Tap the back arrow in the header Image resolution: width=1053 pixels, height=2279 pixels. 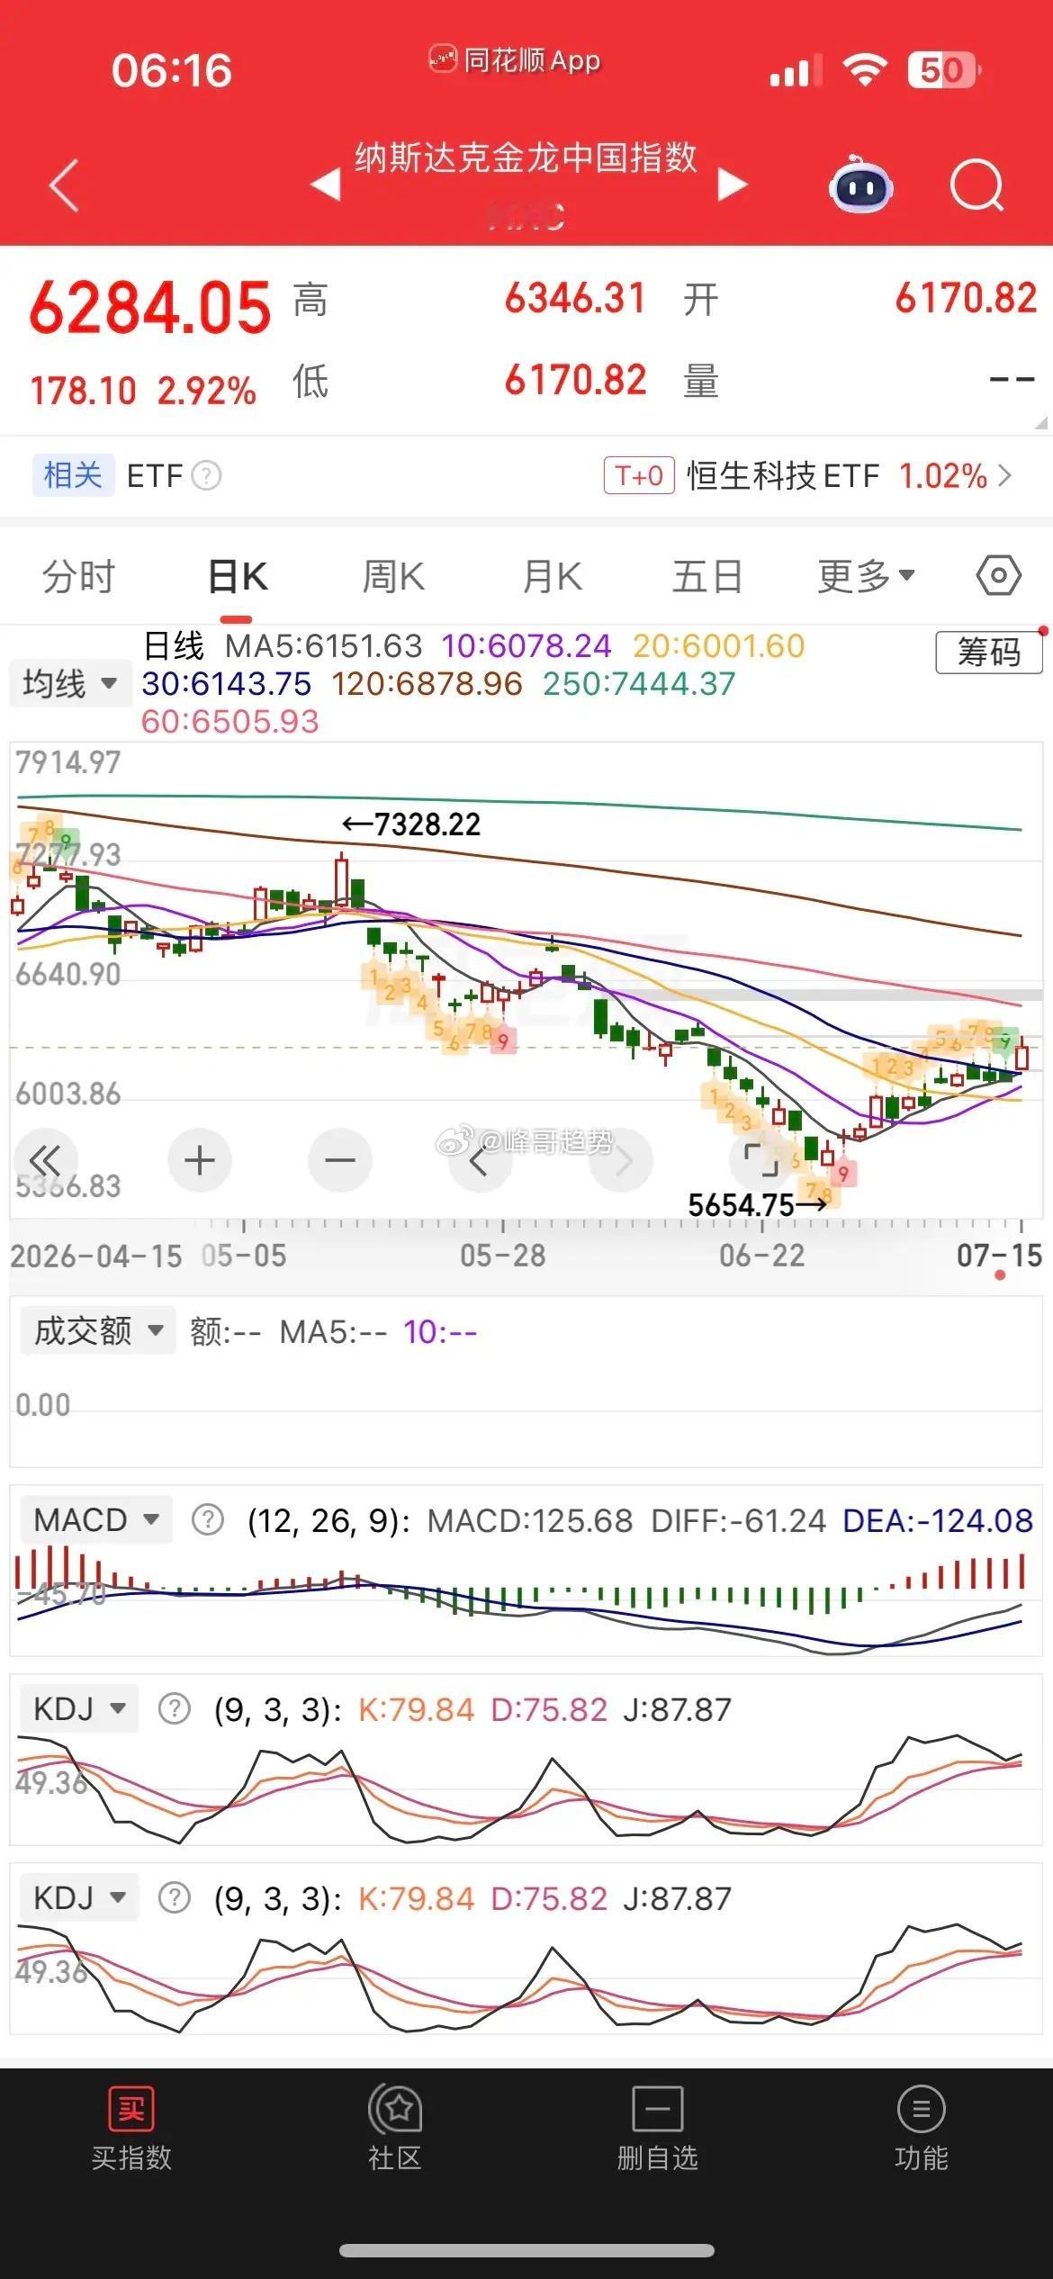tap(64, 185)
